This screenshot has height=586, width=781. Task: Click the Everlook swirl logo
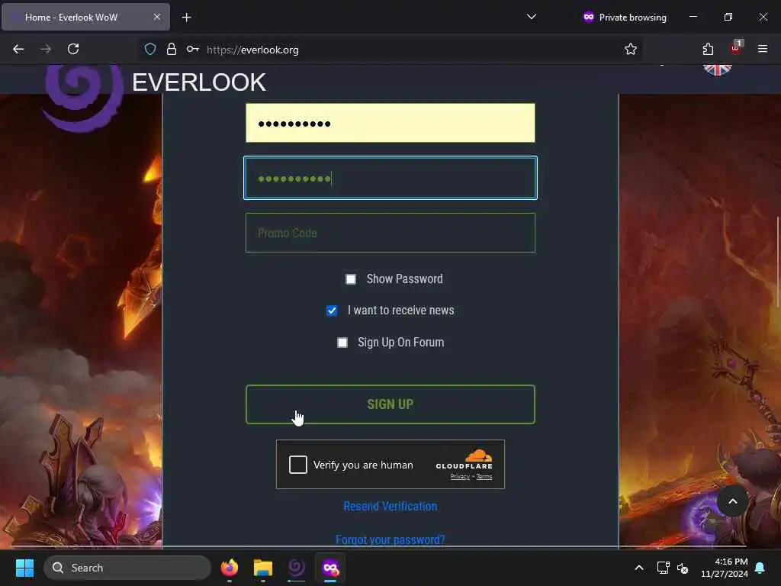84,98
